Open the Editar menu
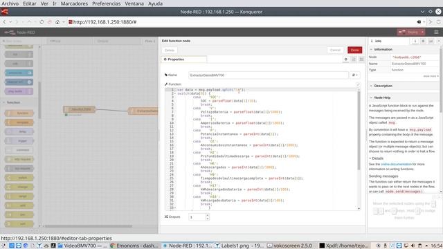This screenshot has width=443, height=249. [29, 3]
